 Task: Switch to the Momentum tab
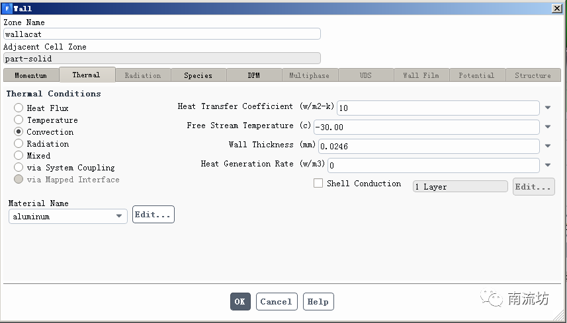coord(31,75)
